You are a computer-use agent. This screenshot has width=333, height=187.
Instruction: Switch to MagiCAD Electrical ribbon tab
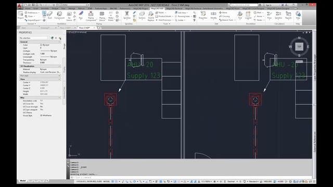click(x=174, y=9)
